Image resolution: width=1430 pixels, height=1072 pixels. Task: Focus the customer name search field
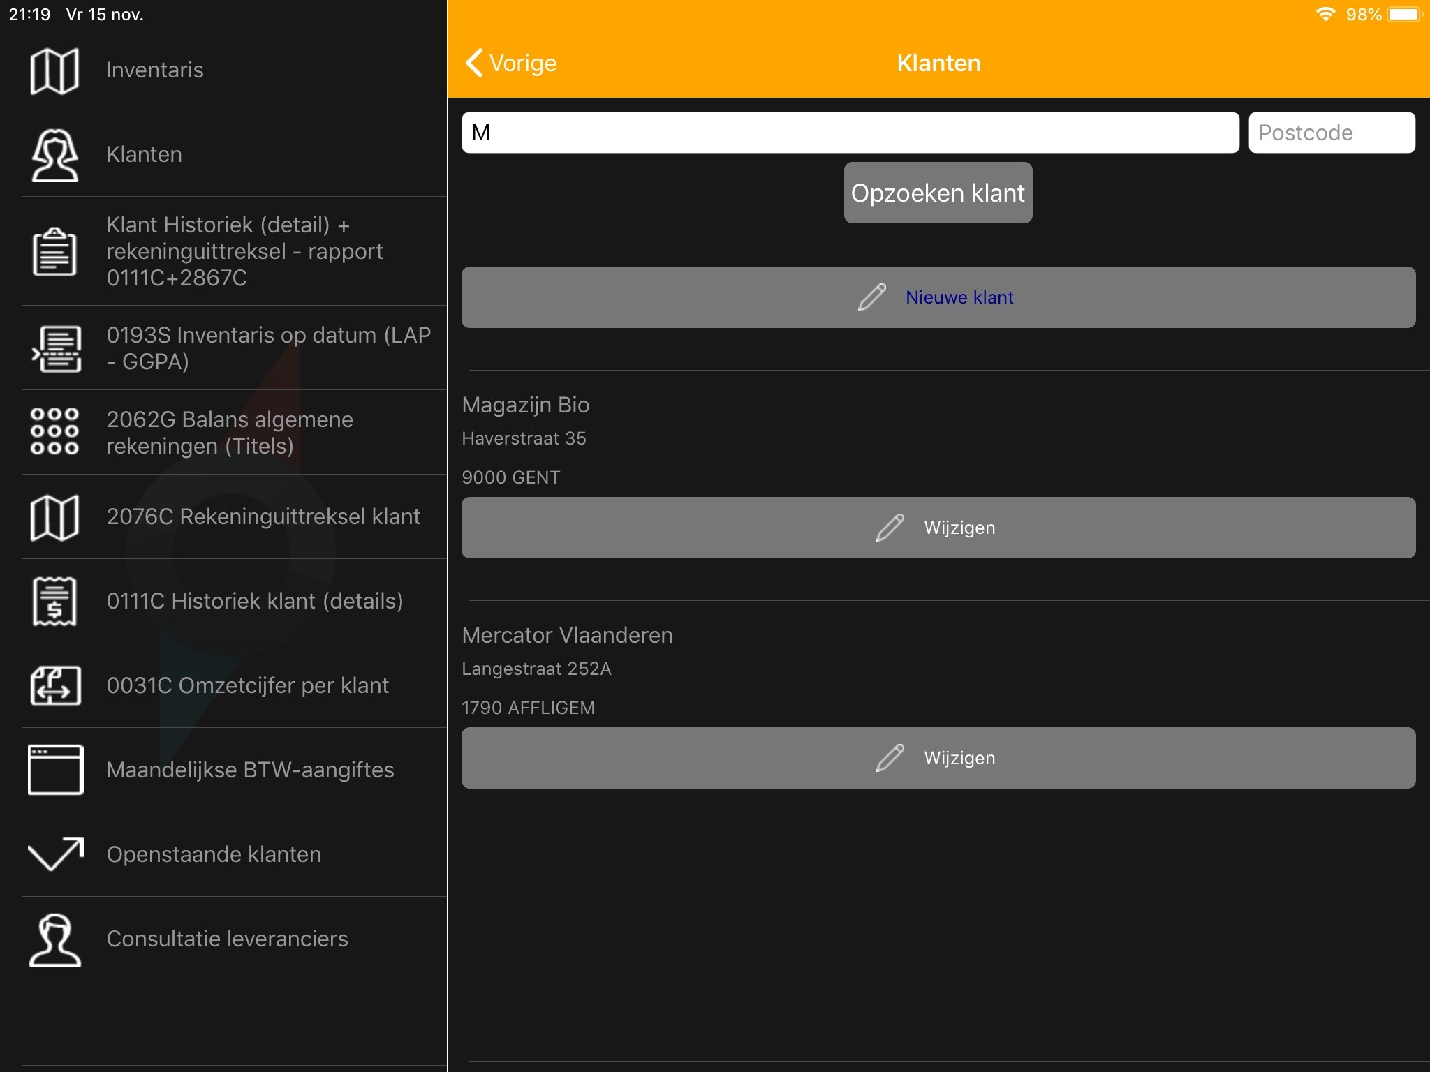coord(850,133)
